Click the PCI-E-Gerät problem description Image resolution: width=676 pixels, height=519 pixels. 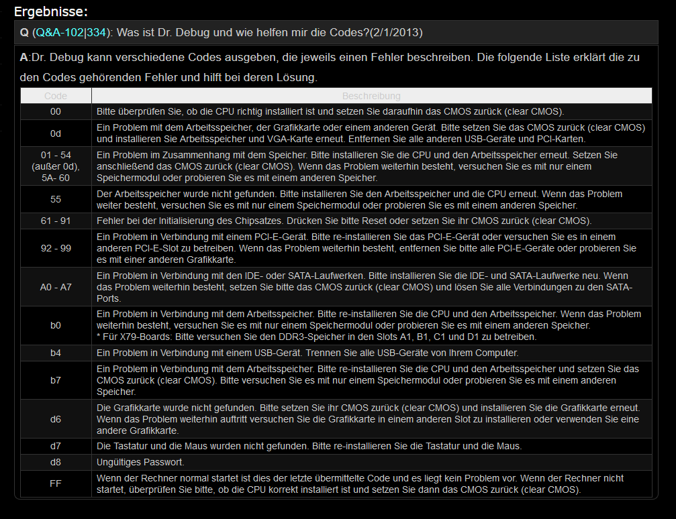367,248
